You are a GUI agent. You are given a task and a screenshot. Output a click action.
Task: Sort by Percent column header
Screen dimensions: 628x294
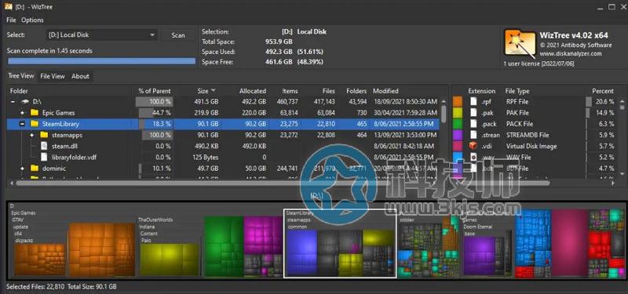602,91
